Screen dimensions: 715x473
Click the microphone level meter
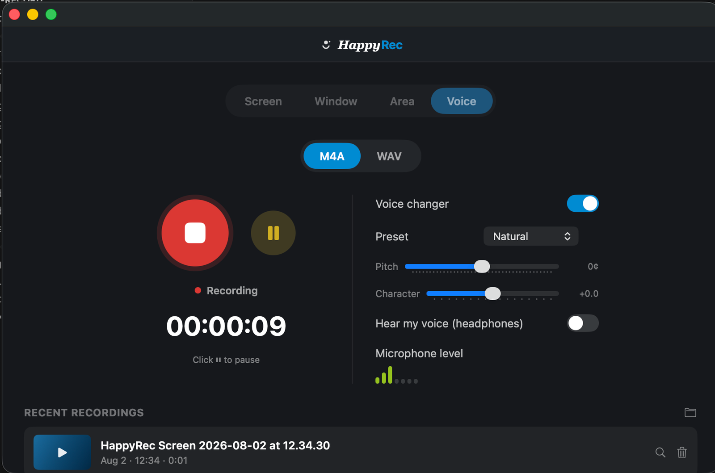pyautogui.click(x=396, y=375)
